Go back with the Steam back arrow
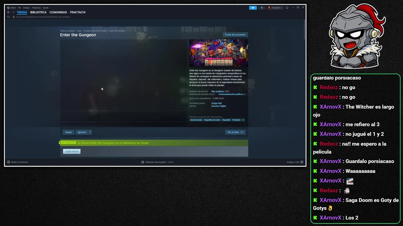 point(9,12)
